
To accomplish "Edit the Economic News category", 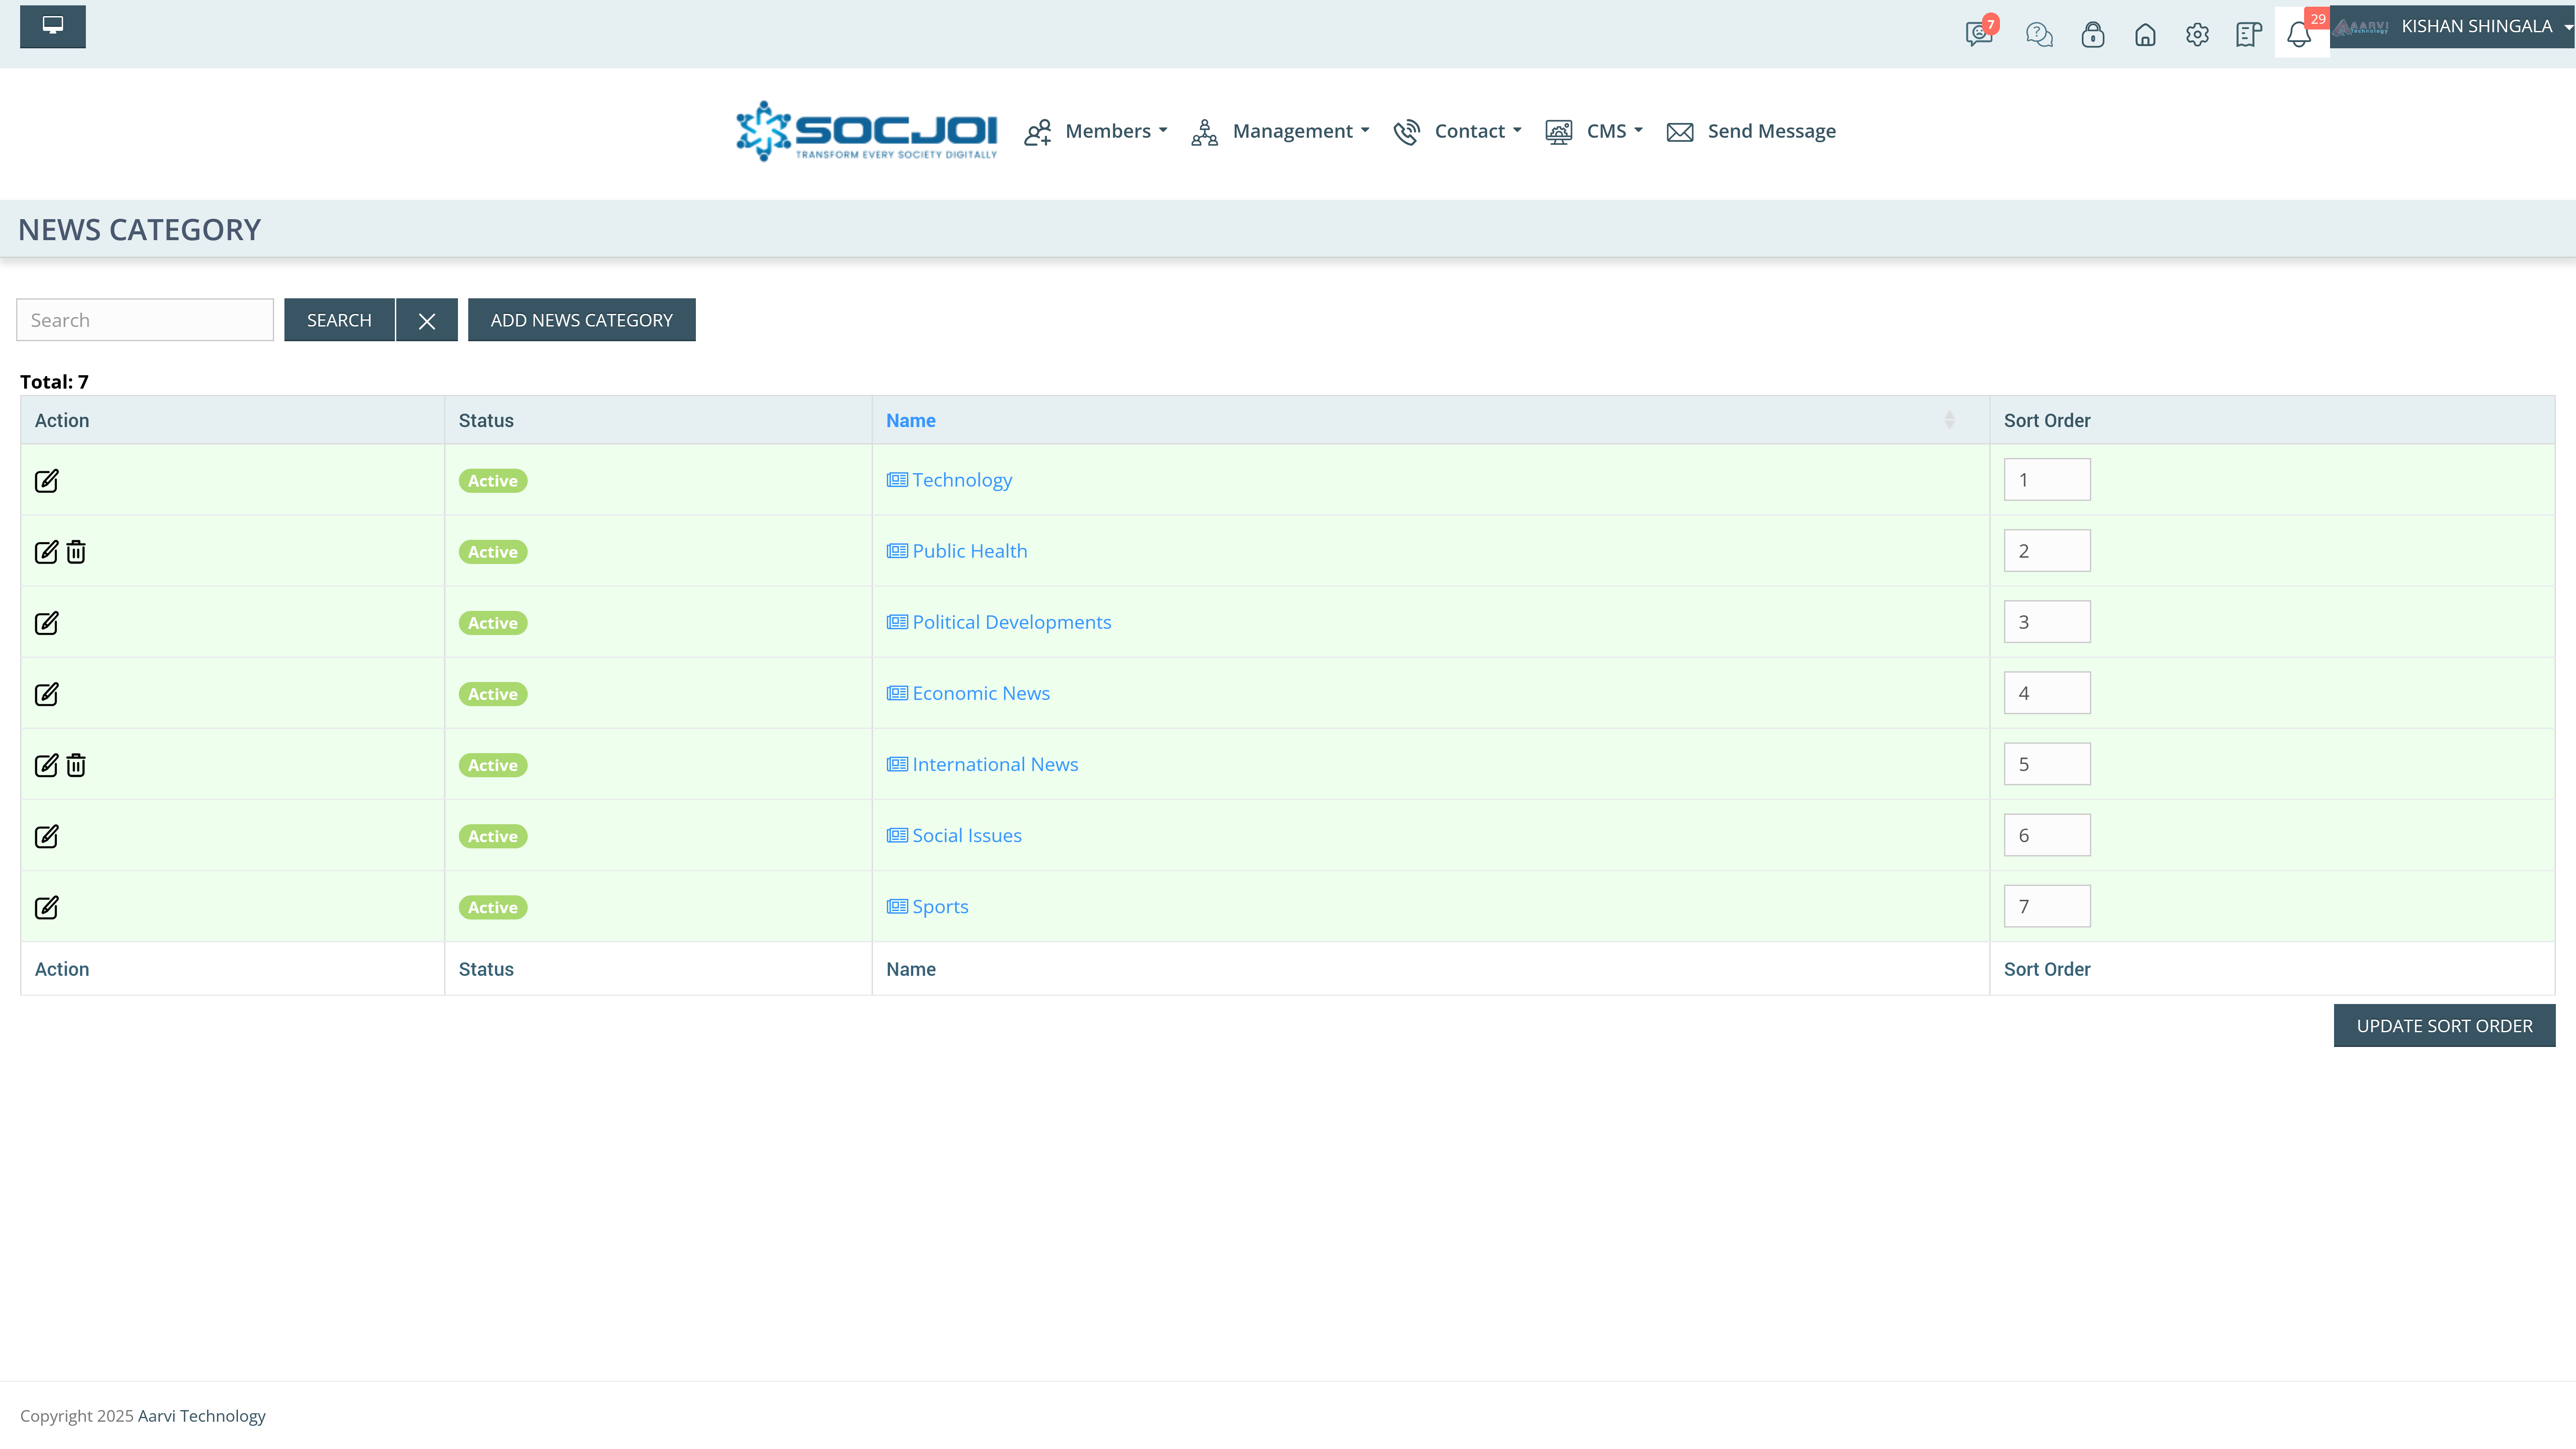I will (47, 694).
